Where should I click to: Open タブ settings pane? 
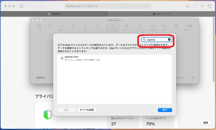[50, 28]
